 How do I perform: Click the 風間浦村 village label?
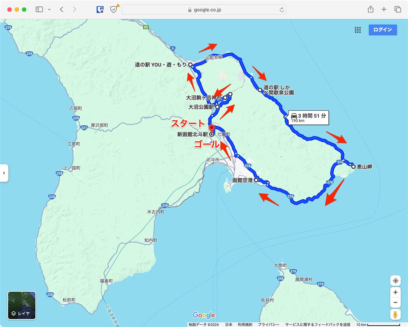click(304, 279)
